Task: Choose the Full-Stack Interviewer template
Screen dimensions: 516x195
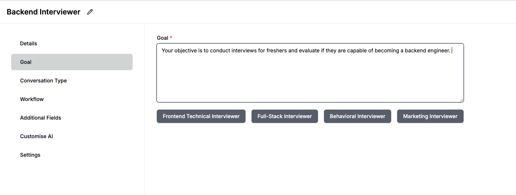Action: pyautogui.click(x=285, y=116)
